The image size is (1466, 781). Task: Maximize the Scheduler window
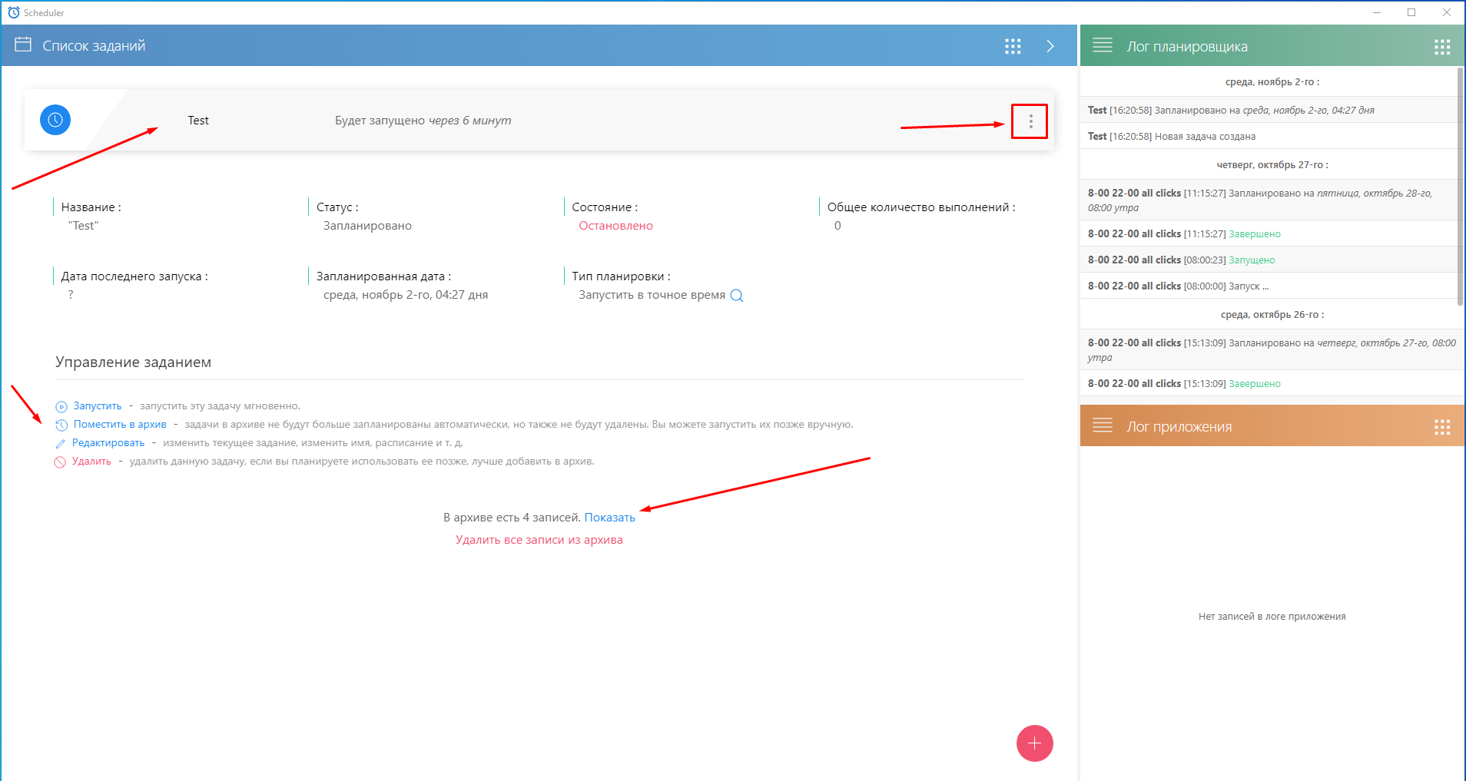click(x=1411, y=12)
